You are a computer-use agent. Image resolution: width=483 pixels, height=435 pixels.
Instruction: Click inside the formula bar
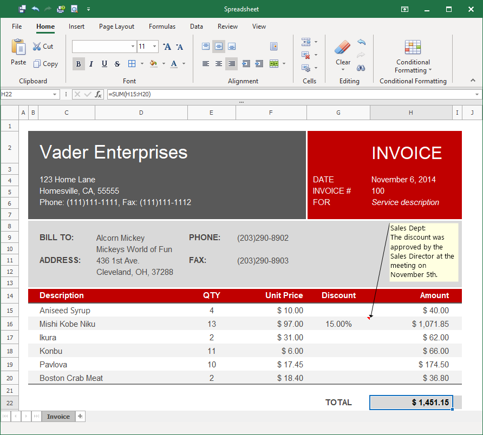point(217,94)
